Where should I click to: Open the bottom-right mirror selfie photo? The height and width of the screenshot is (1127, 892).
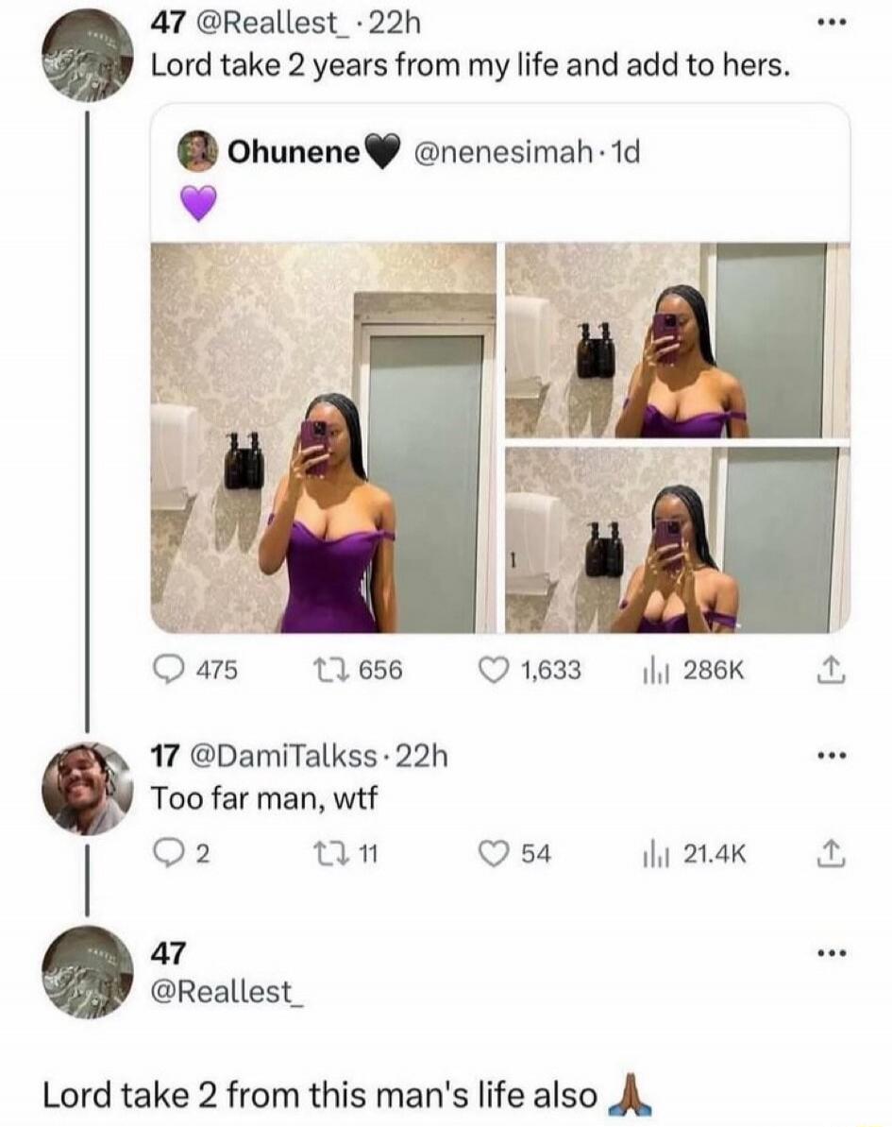tap(678, 539)
